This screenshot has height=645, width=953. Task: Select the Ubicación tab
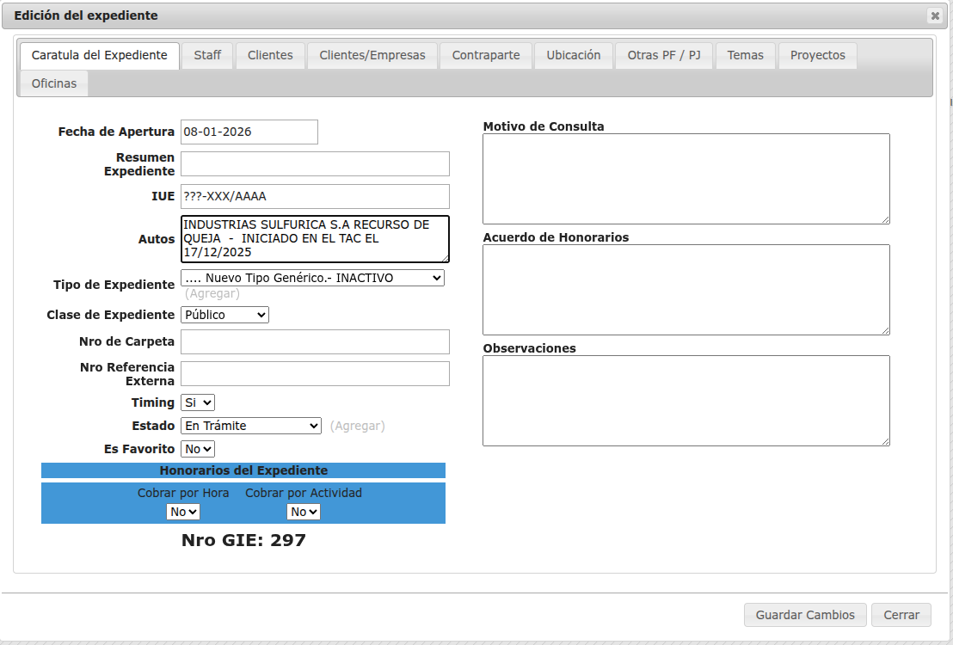point(573,55)
